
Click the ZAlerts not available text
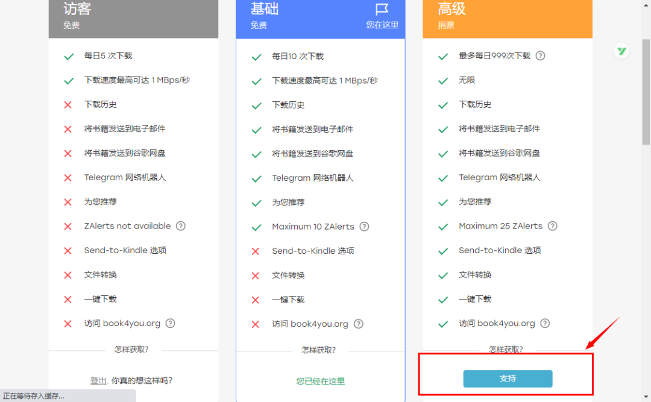tap(127, 226)
